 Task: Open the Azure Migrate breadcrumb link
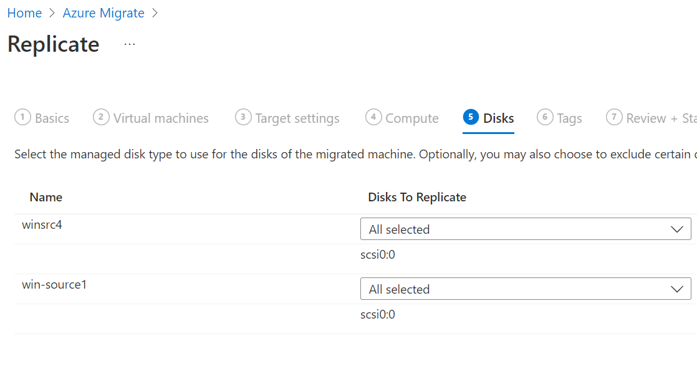point(103,13)
